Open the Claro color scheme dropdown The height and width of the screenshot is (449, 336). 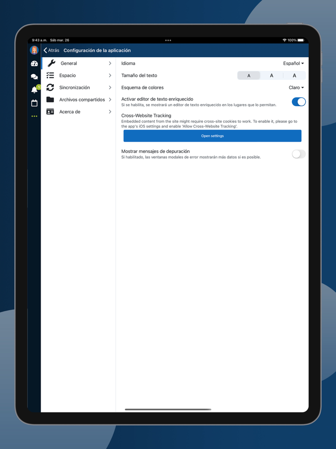296,87
